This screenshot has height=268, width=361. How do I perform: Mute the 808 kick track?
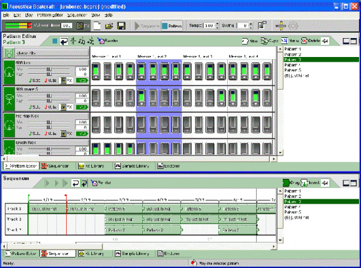(x=51, y=81)
